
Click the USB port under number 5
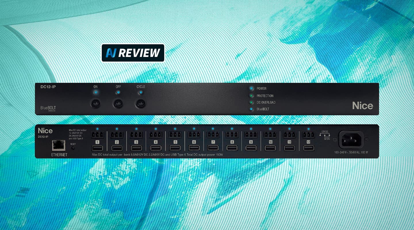[175, 148]
